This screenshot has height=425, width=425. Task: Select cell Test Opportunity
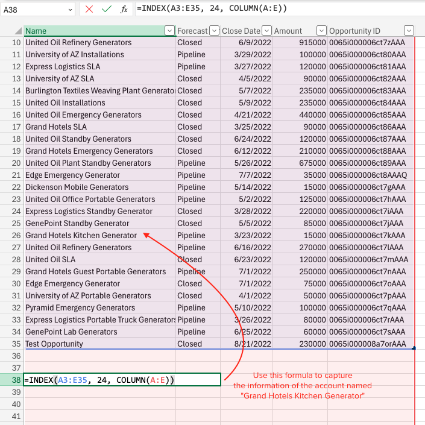click(99, 344)
